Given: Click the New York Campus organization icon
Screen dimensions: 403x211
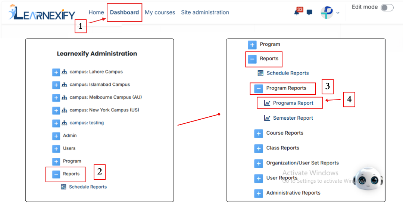Looking at the screenshot, I should tap(65, 110).
